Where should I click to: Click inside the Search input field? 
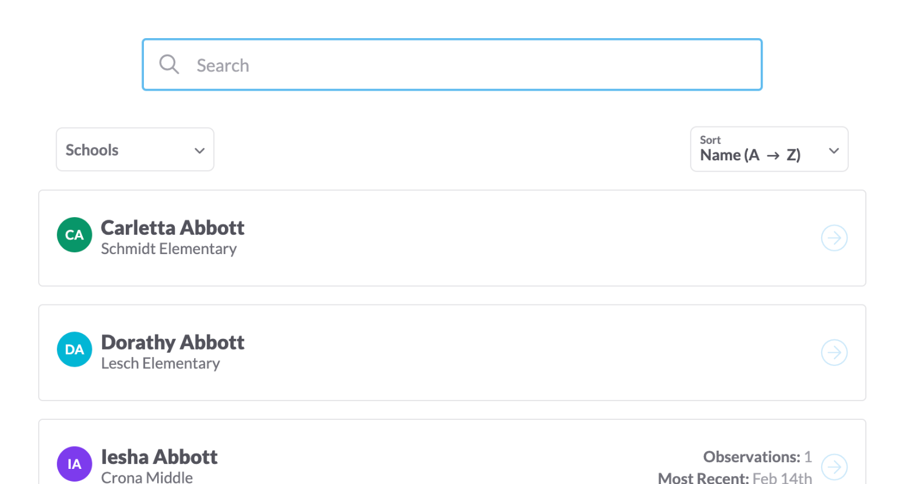[x=423, y=64]
